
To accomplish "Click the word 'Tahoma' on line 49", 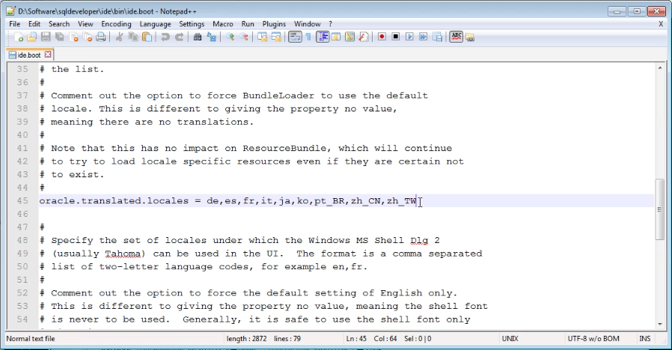I will coord(123,254).
